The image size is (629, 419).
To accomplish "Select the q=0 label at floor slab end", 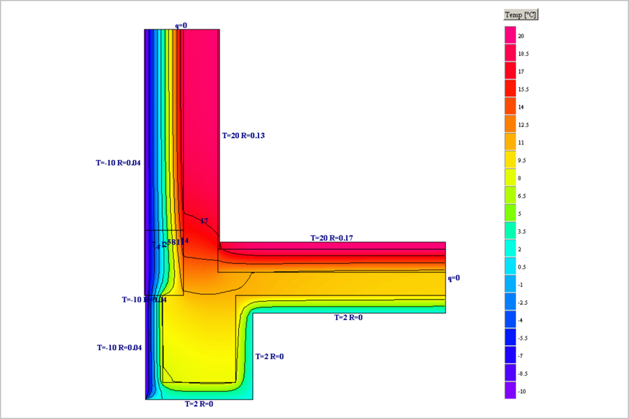I will (x=454, y=278).
